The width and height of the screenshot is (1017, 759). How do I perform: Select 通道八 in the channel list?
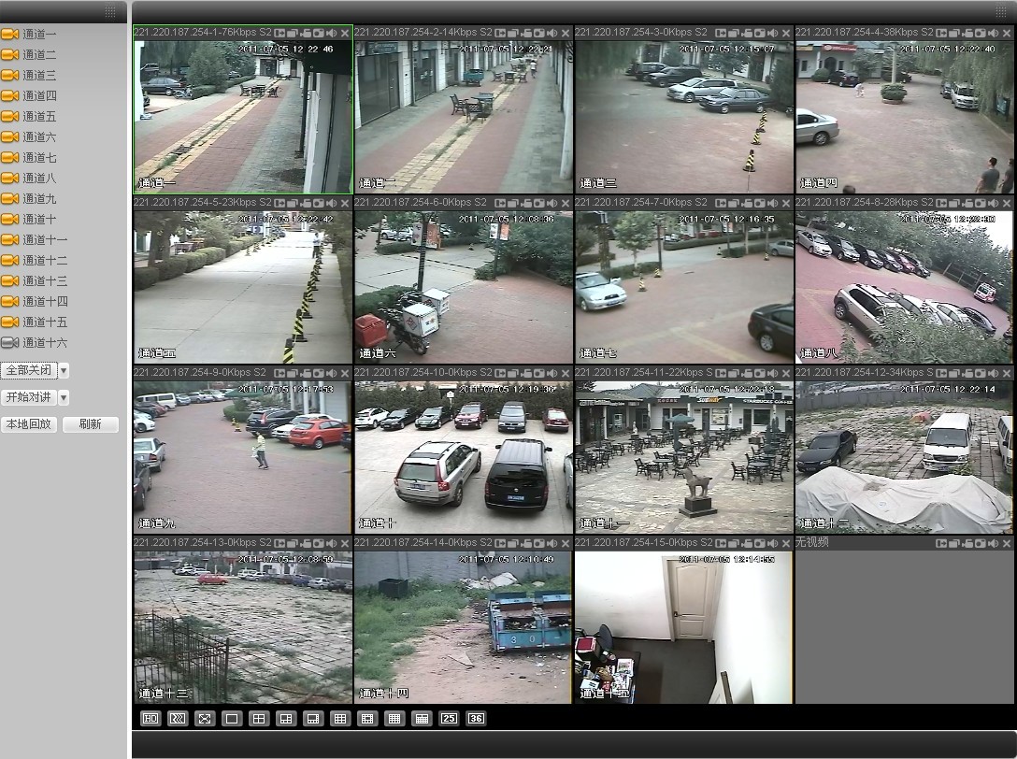[x=38, y=179]
